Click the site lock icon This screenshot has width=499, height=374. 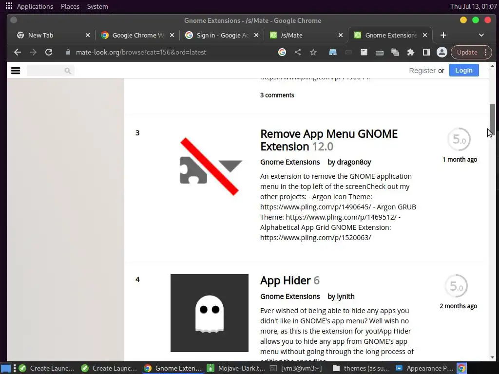tap(68, 52)
